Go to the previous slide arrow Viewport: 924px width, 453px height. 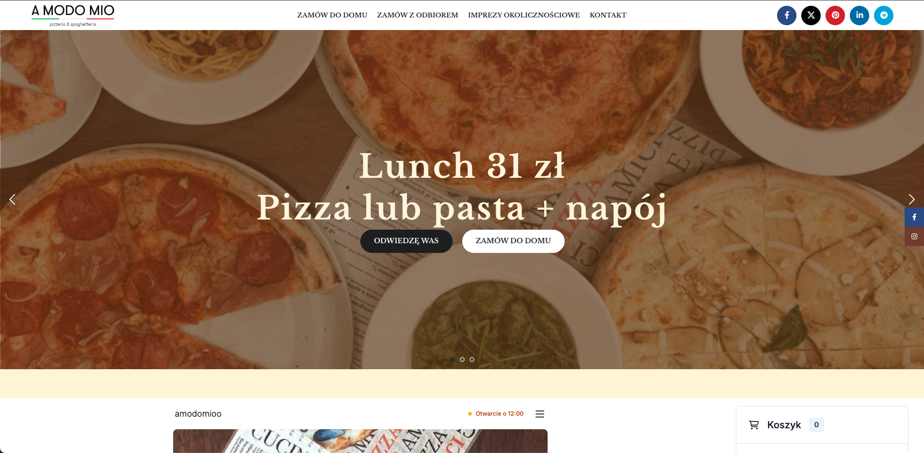13,199
